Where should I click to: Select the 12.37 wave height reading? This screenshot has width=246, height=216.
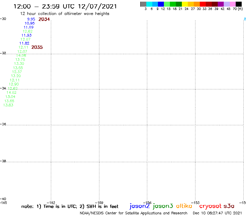click(17, 72)
